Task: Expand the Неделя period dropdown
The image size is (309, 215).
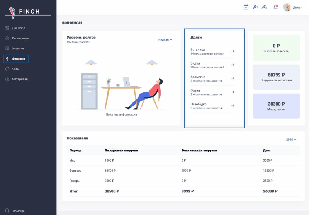Action: pyautogui.click(x=165, y=40)
